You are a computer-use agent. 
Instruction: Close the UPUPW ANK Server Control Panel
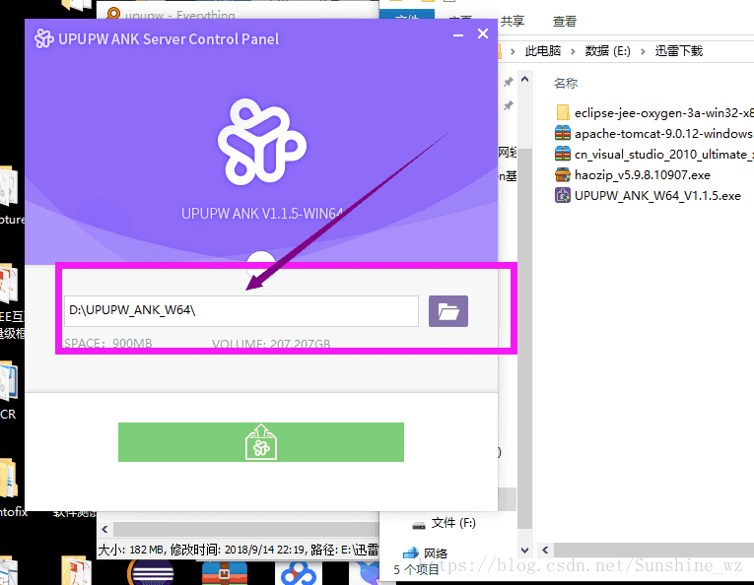(483, 33)
